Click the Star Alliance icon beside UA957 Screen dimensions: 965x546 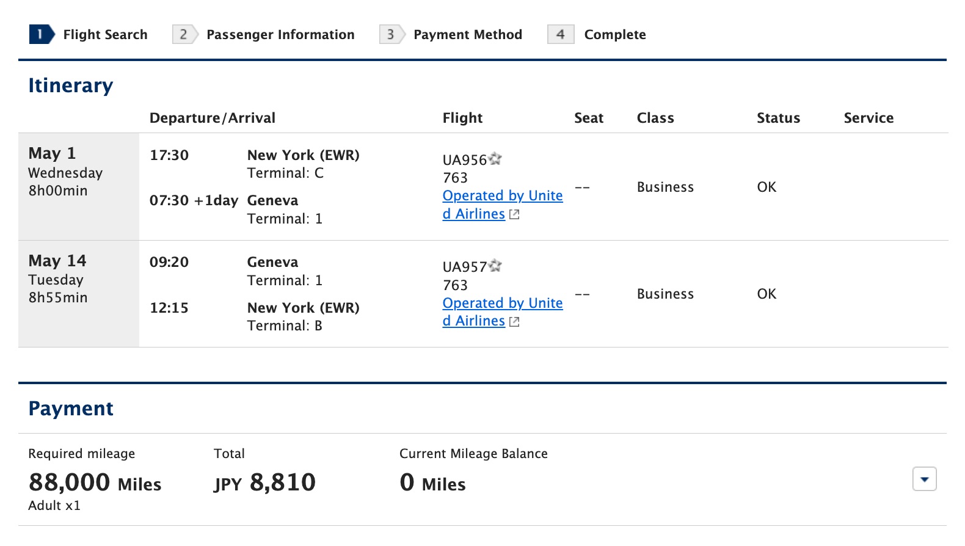tap(496, 266)
